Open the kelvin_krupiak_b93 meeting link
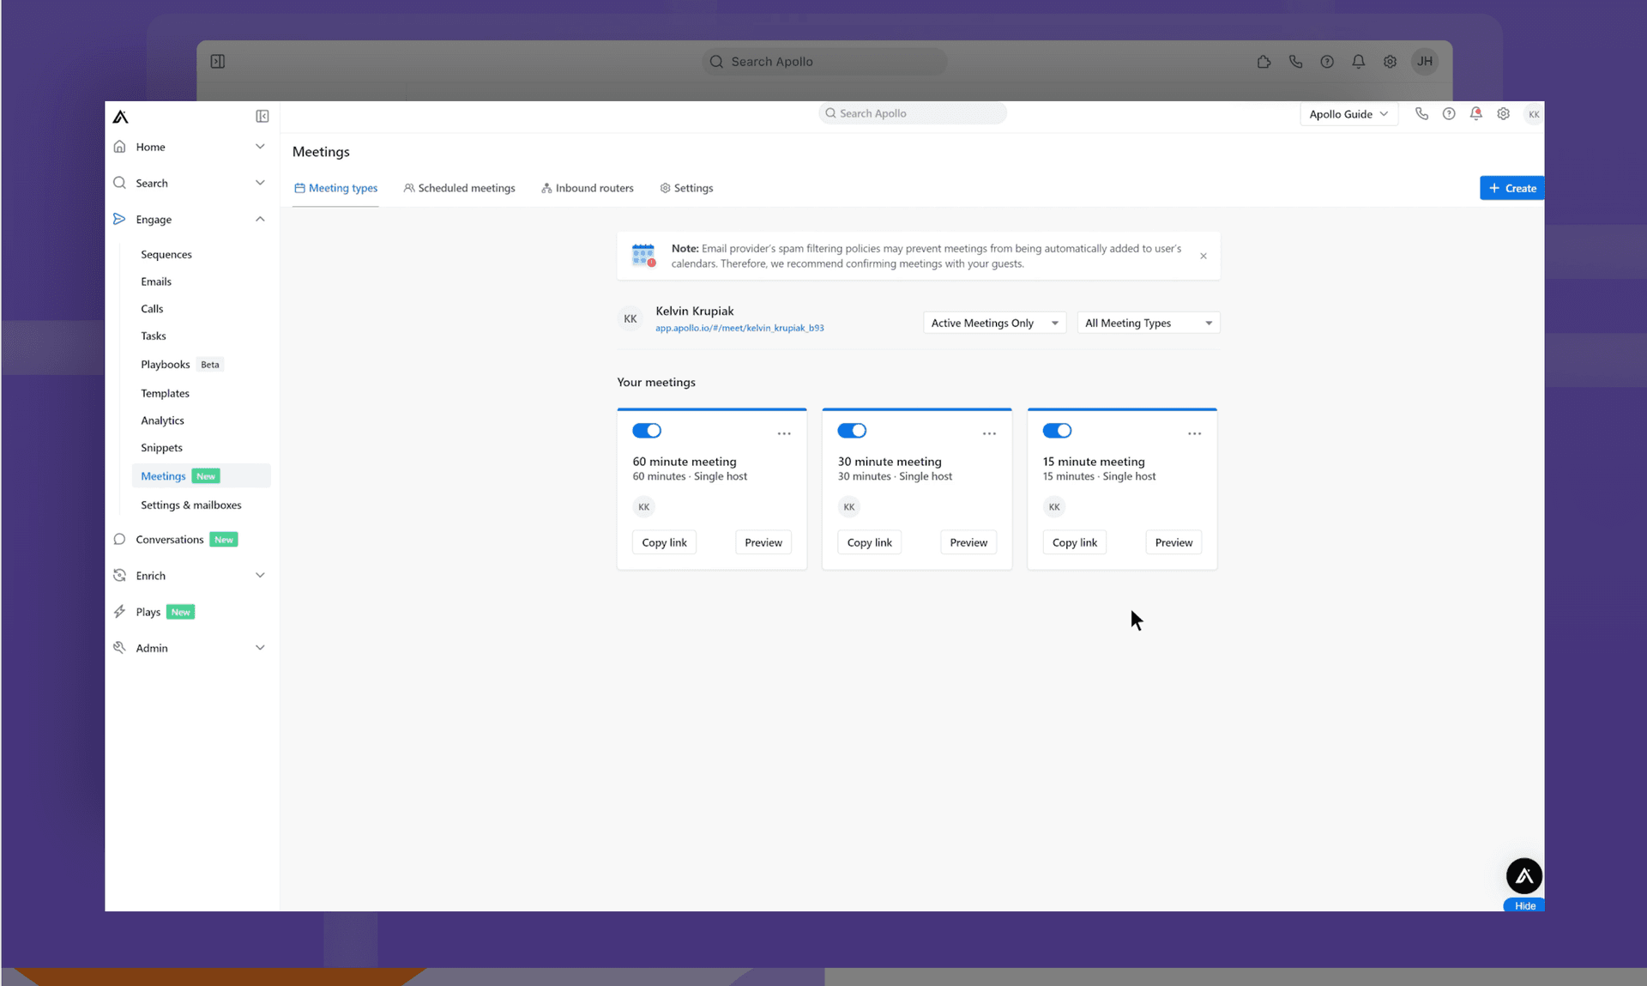 pos(739,328)
